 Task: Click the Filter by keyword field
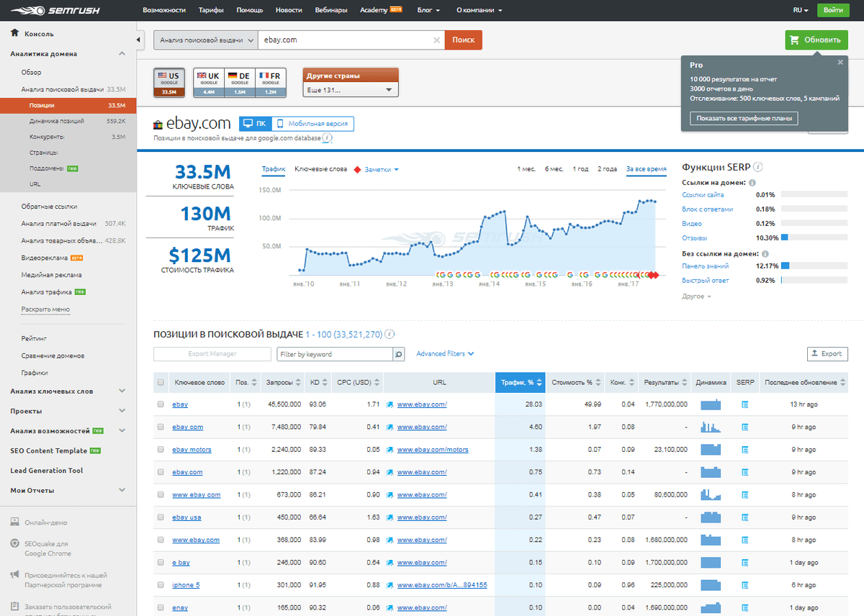(x=335, y=354)
